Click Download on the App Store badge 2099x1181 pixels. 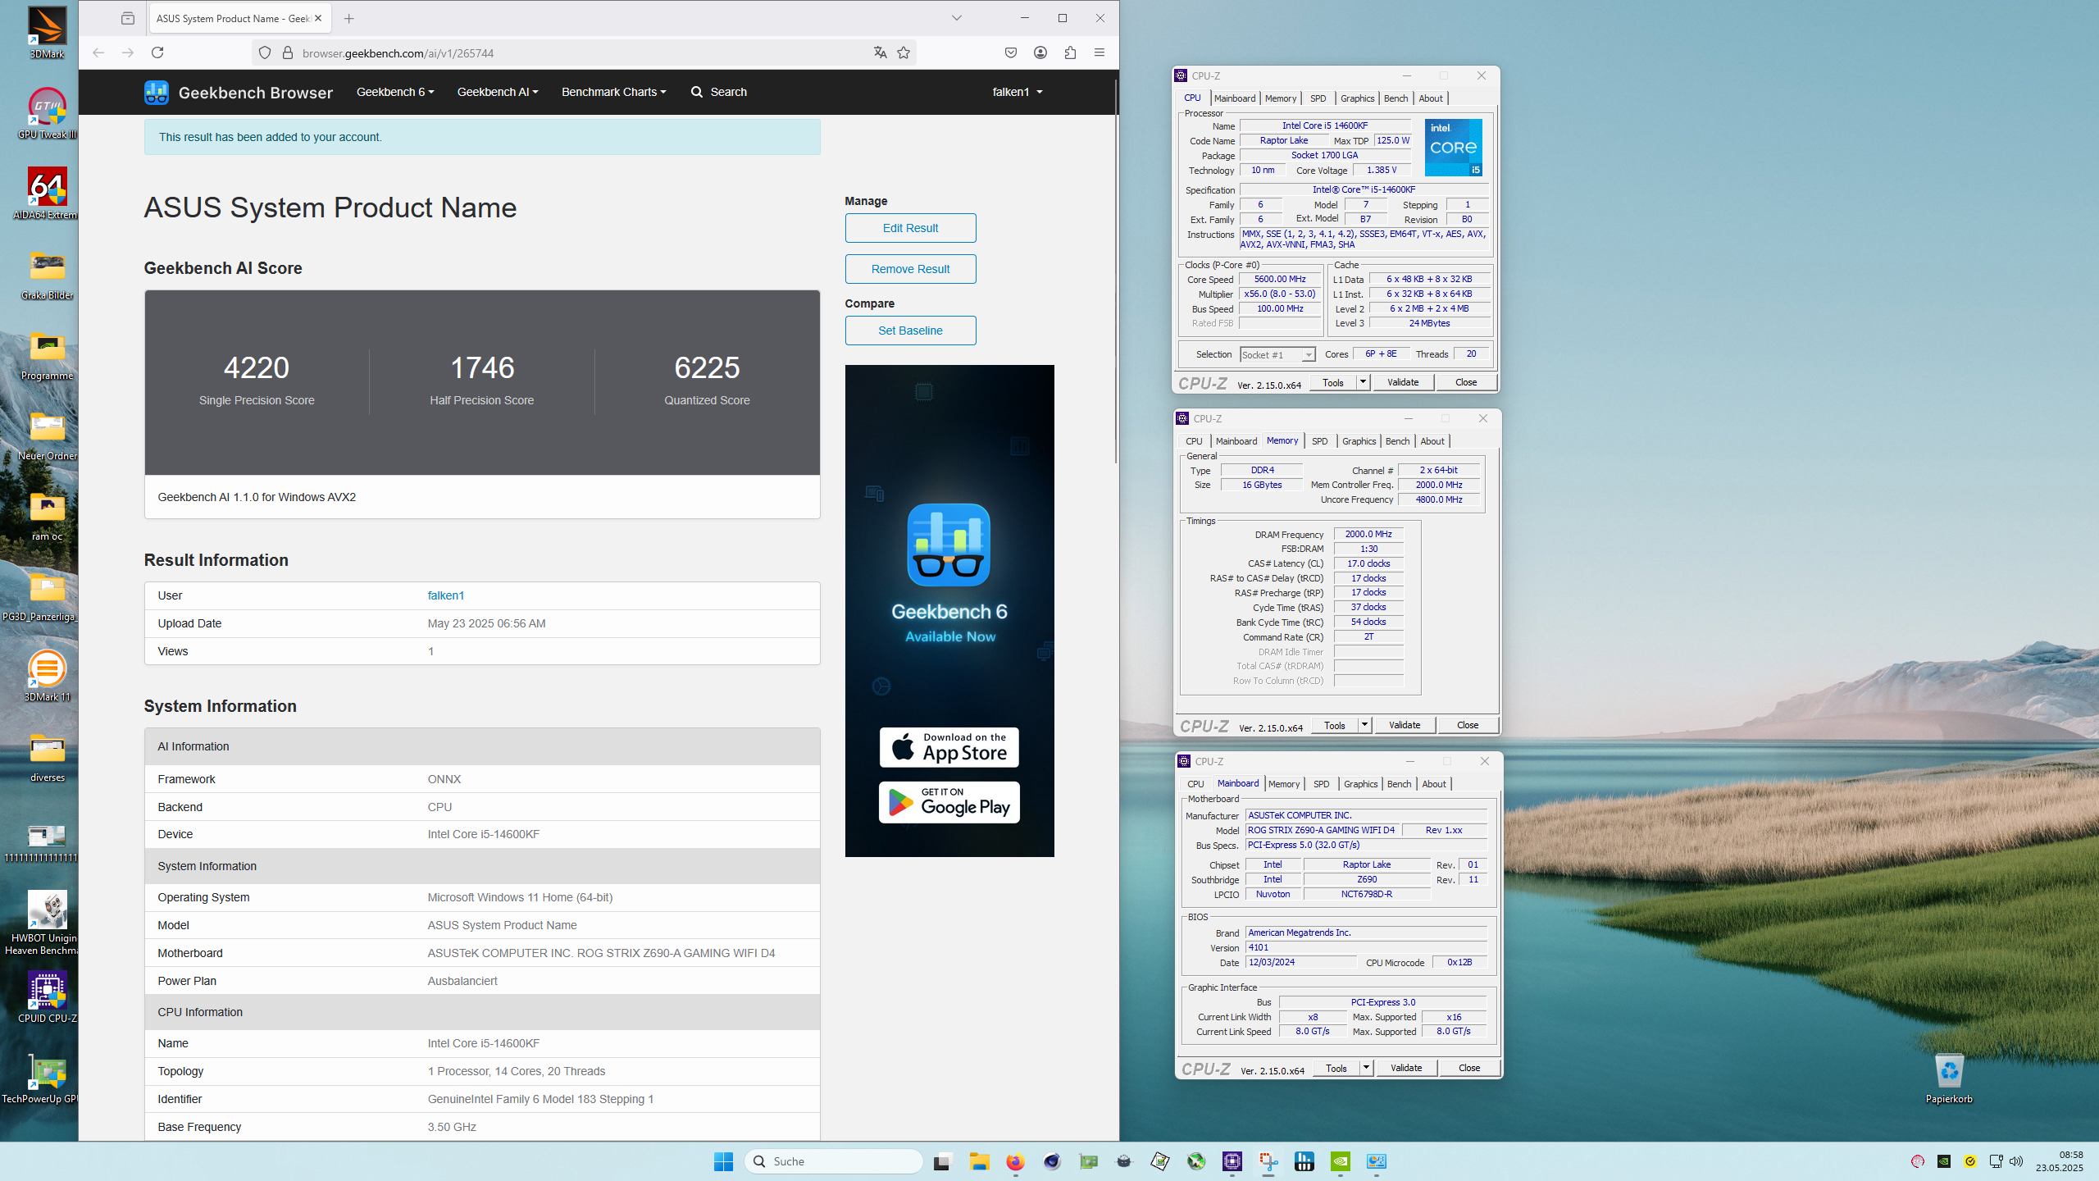click(x=949, y=747)
